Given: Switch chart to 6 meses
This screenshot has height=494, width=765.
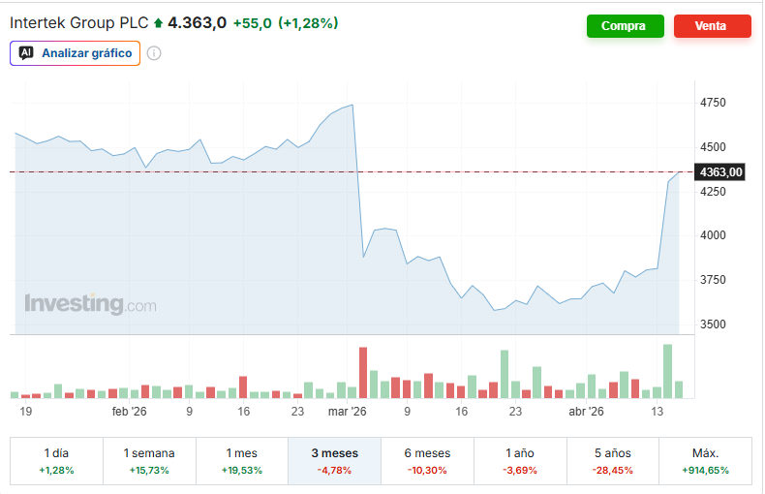Looking at the screenshot, I should [427, 461].
